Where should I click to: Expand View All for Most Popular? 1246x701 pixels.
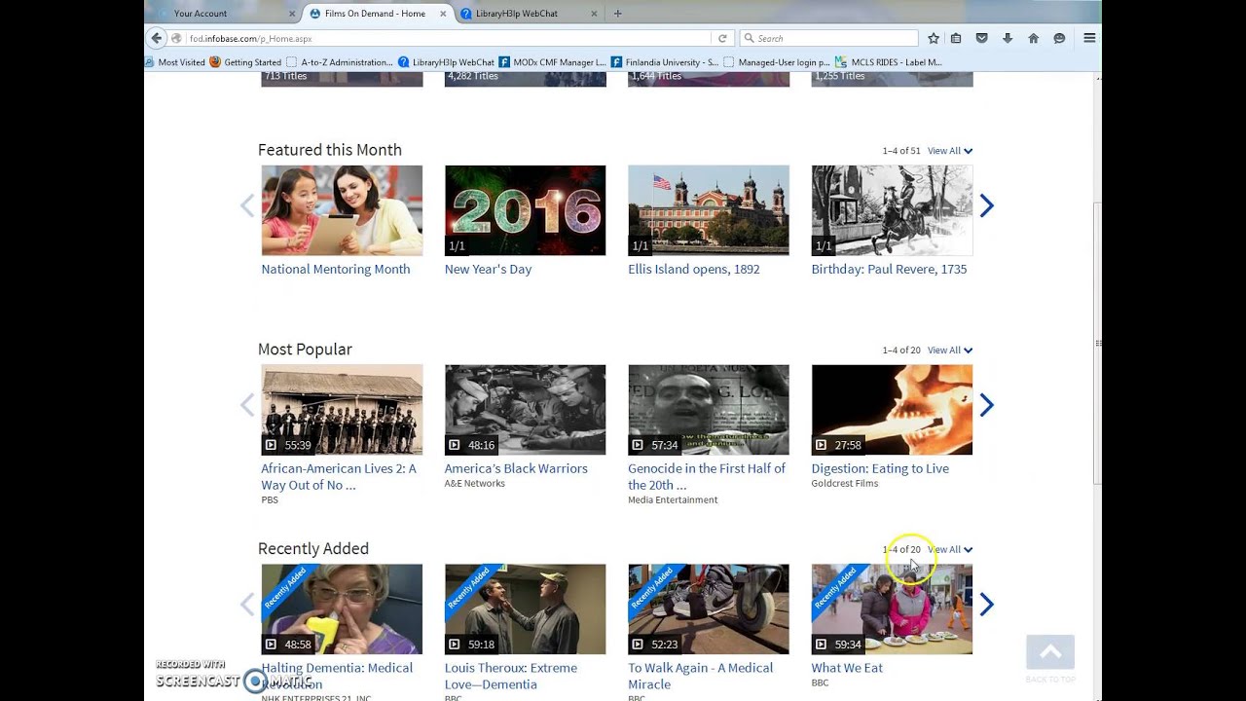[950, 350]
